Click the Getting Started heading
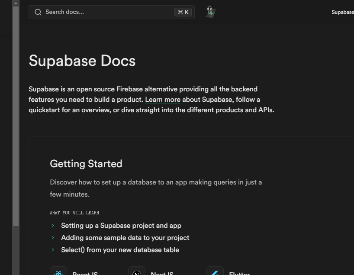This screenshot has width=354, height=275. (x=86, y=164)
